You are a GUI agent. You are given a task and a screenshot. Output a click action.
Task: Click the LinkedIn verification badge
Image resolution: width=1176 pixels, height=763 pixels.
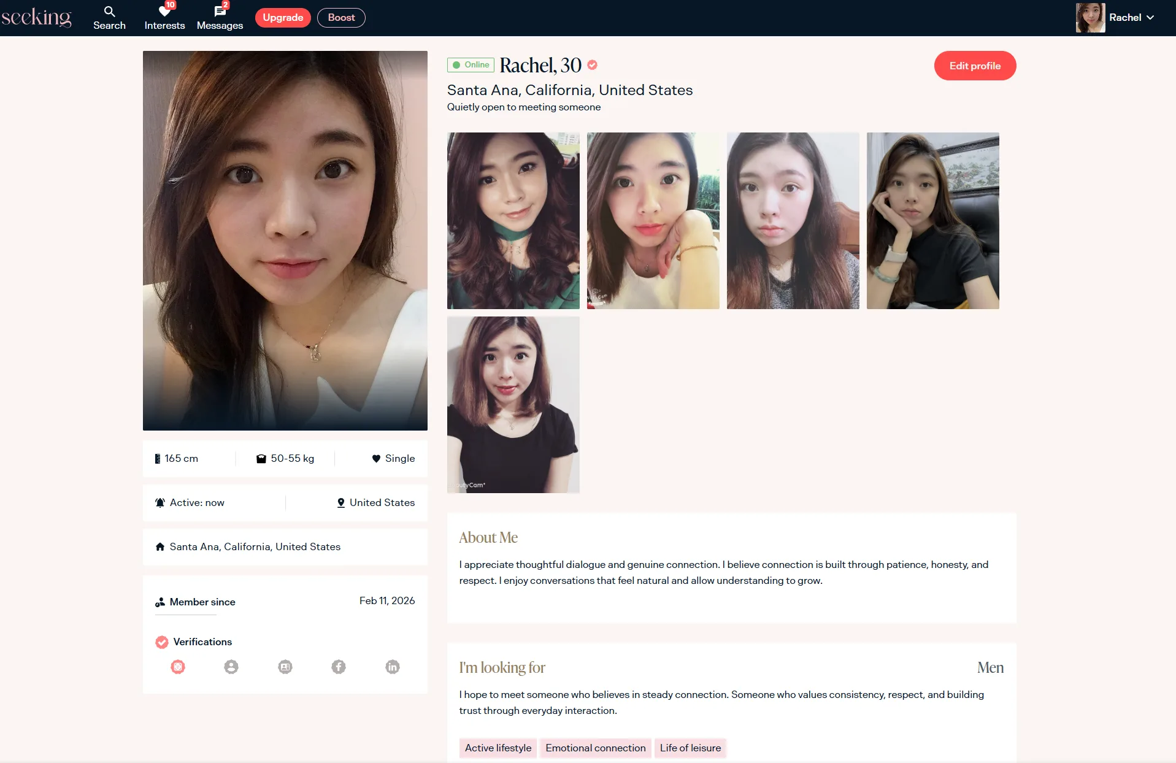[x=393, y=667]
